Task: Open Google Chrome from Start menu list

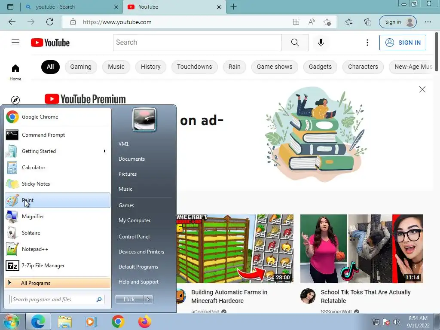Action: point(58,117)
